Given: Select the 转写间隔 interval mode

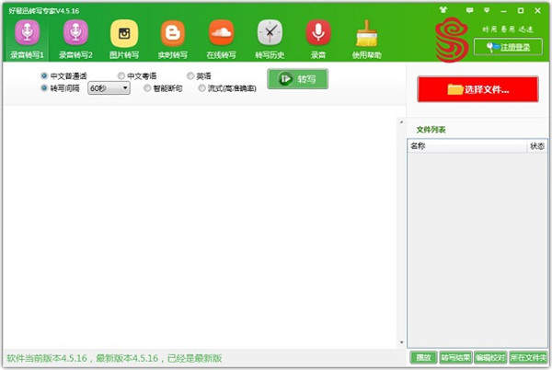Looking at the screenshot, I should pyautogui.click(x=60, y=88).
